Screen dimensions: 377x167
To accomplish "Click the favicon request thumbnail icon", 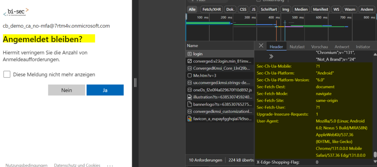I will pos(190,119).
